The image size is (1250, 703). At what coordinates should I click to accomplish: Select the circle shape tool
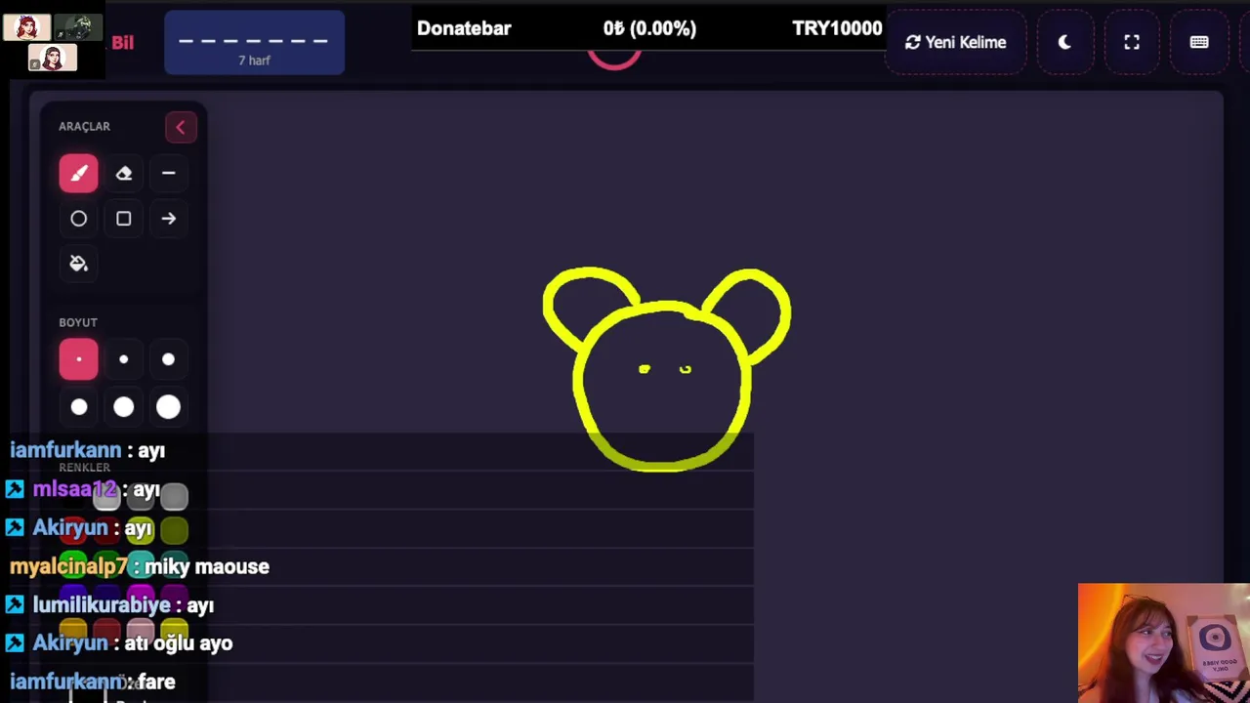tap(78, 219)
